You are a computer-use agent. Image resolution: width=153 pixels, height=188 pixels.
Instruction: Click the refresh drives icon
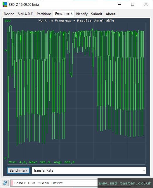[x=5, y=183]
